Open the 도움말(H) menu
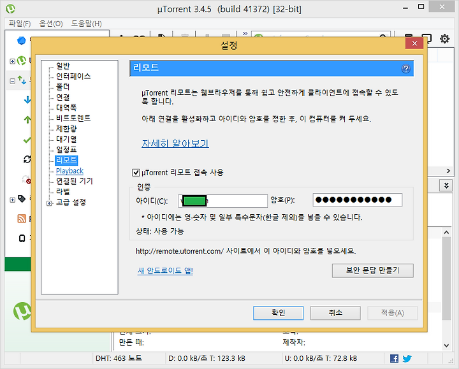Screen dimensions: 459x369 [86, 24]
